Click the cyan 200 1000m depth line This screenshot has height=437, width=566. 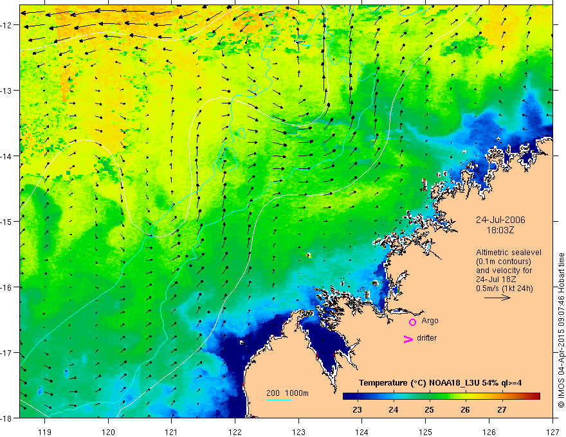pyautogui.click(x=278, y=400)
